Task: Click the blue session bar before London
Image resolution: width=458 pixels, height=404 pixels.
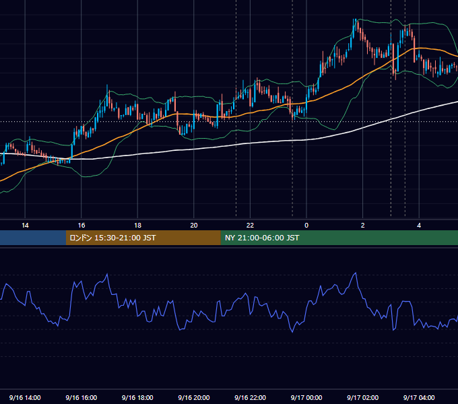Action: pos(33,238)
